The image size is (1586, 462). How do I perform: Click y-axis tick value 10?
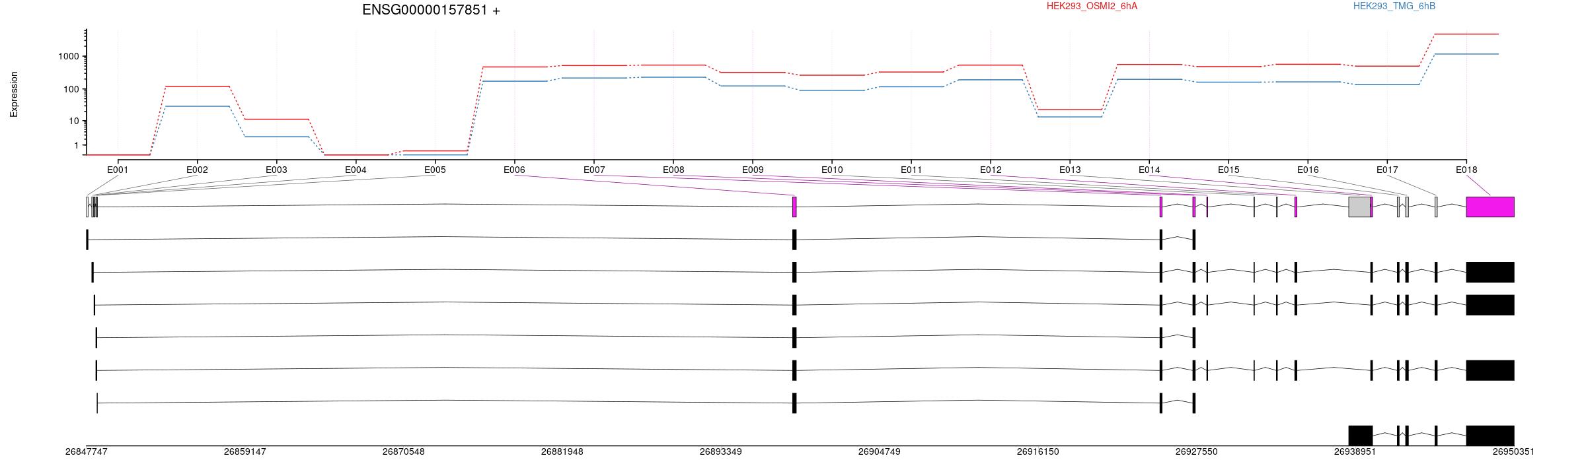click(74, 121)
